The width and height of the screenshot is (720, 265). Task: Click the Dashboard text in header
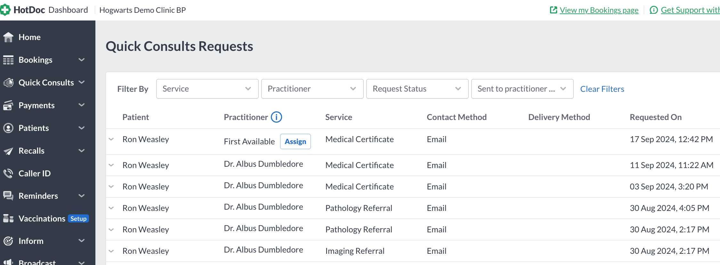coord(68,10)
